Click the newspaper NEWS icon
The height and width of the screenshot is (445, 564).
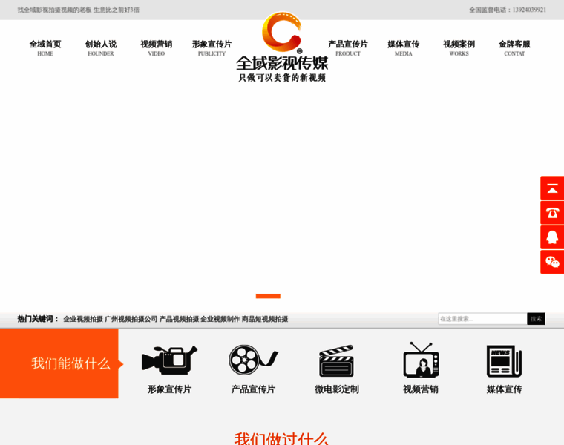(x=504, y=361)
